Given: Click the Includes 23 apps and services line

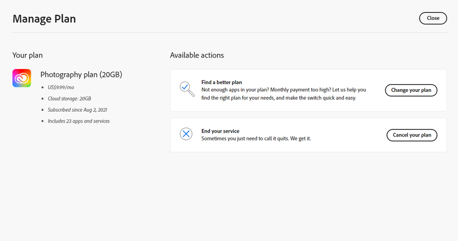Looking at the screenshot, I should click(x=78, y=121).
